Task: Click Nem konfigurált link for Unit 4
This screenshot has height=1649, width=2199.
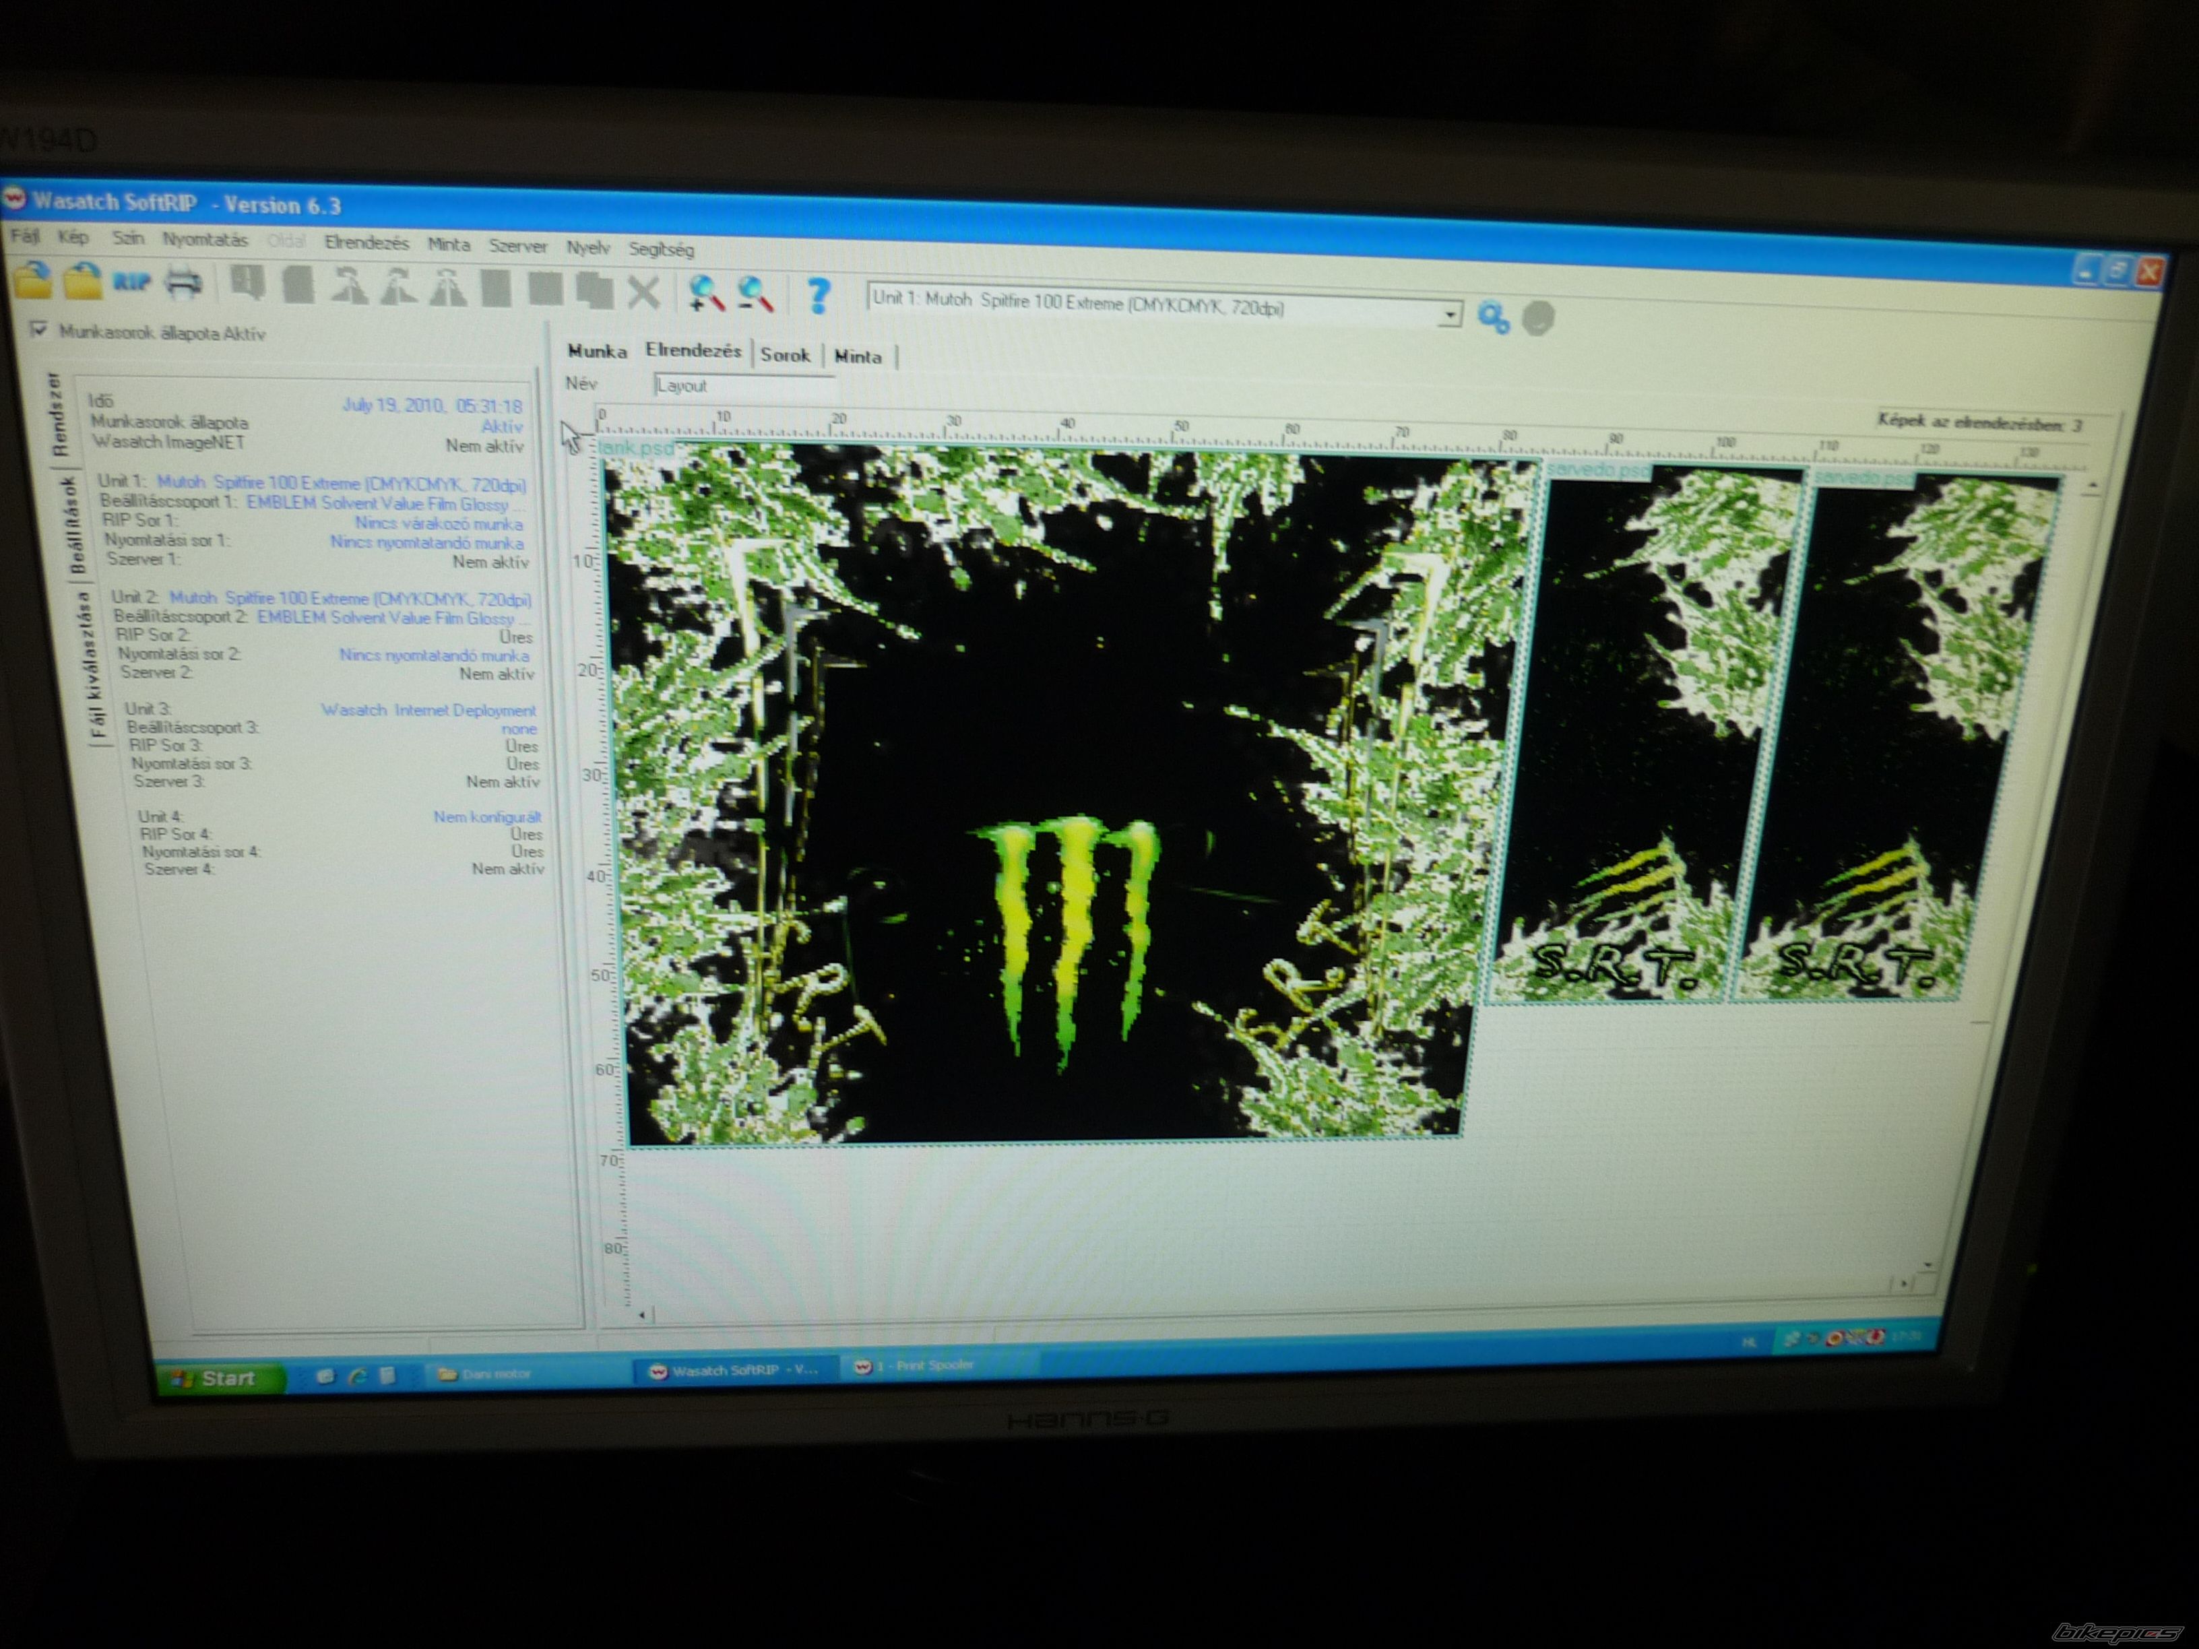Action: point(487,817)
